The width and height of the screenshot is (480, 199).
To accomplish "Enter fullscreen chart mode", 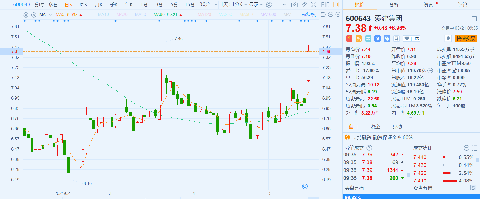I will click(314, 4).
